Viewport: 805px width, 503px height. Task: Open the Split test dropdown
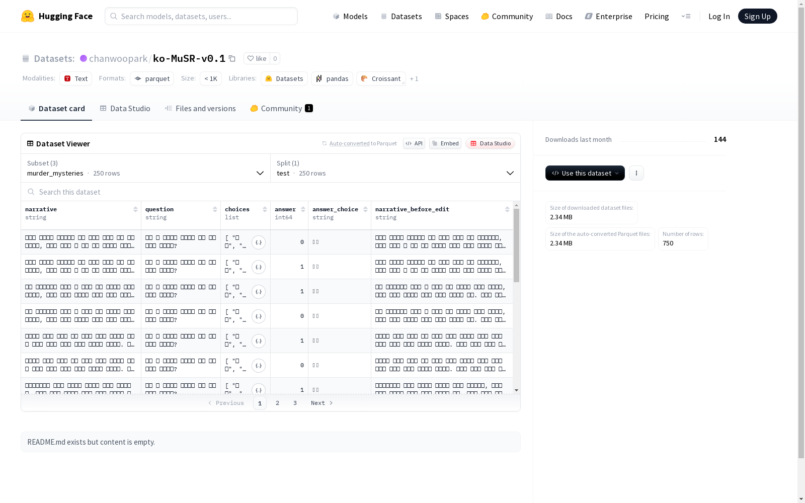click(x=395, y=168)
